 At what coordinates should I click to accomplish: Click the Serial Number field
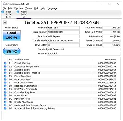click(63, 32)
